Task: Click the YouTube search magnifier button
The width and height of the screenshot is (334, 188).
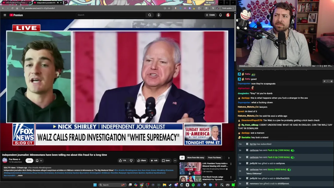Action: click(x=150, y=15)
